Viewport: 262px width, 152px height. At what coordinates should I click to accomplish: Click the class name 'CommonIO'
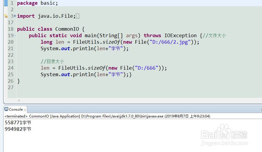[67, 29]
